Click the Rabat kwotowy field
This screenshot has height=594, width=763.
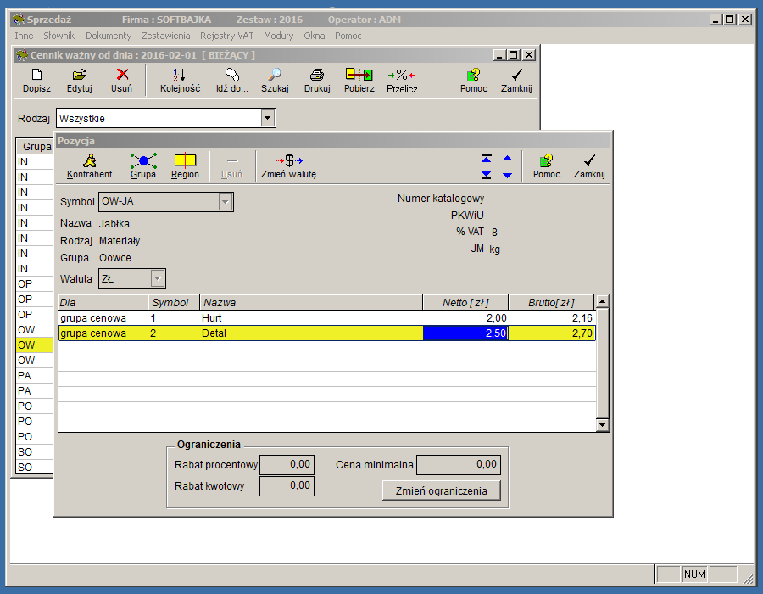coord(287,486)
